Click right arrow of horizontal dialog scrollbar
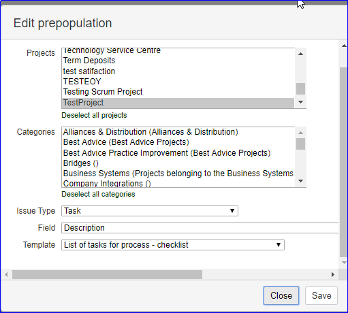 (333, 275)
